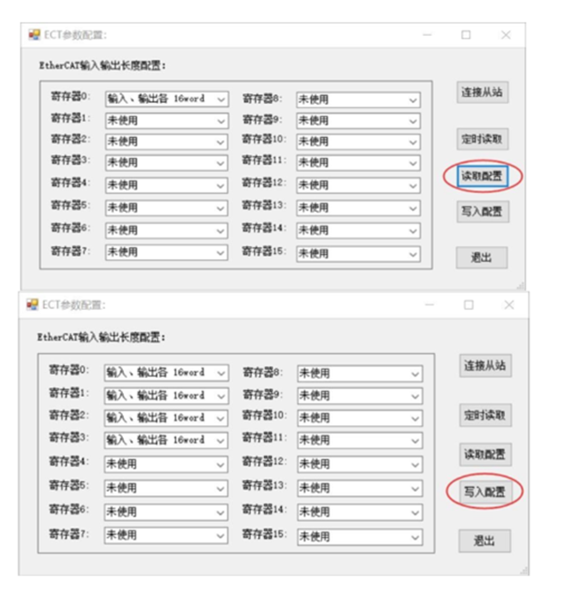
Task: Open 寄存器7 dropdown in lower window
Action: (166, 535)
